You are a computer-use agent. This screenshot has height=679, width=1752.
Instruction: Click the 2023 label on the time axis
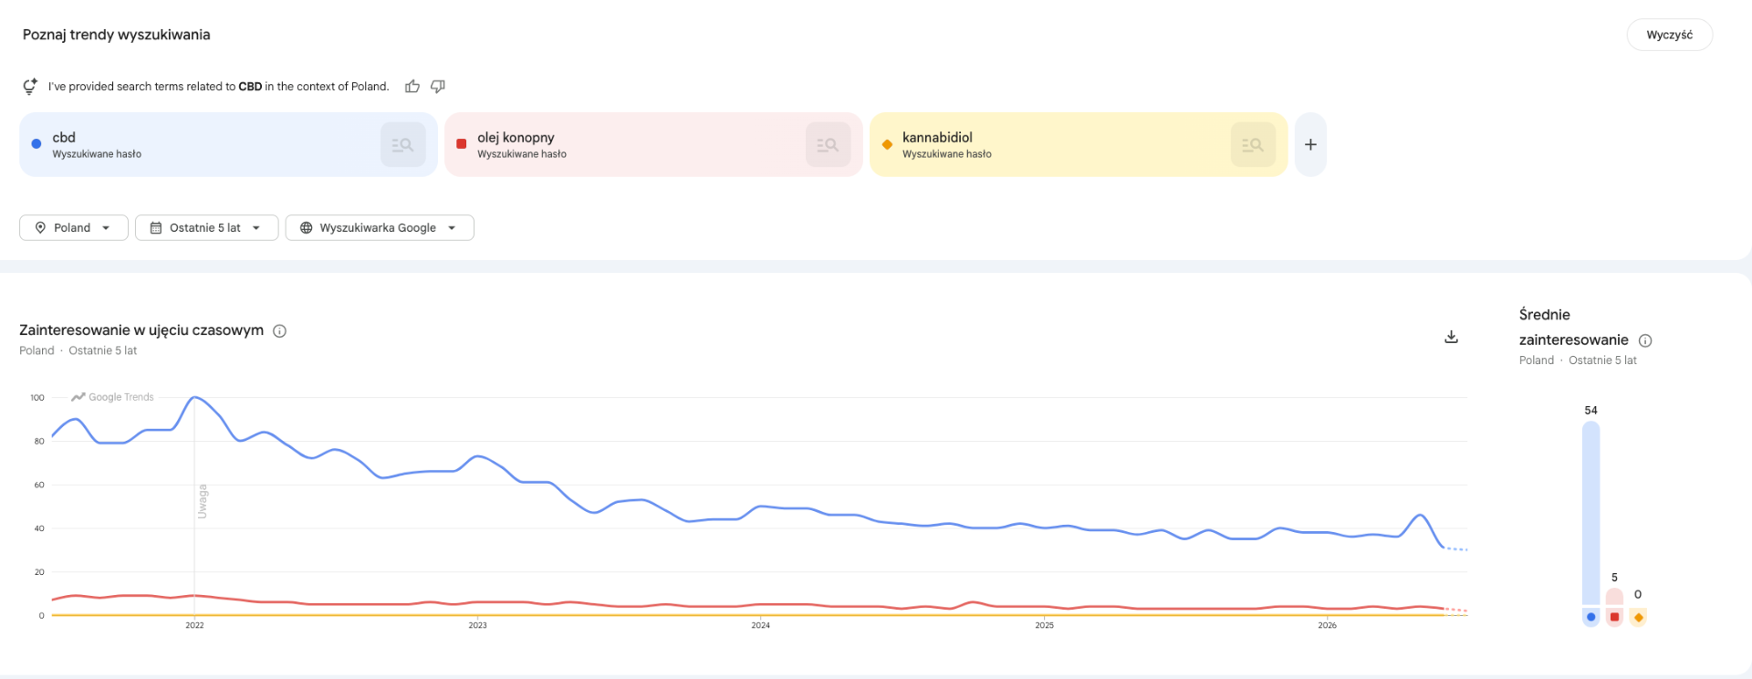pyautogui.click(x=478, y=625)
